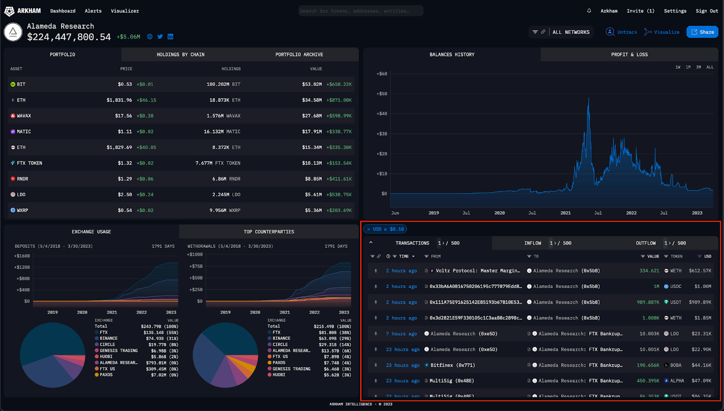
Task: Click the Visualize graph icon
Action: tap(648, 32)
